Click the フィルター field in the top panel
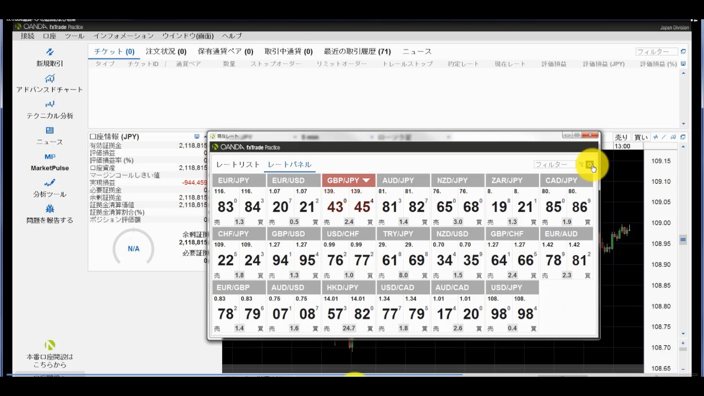704x396 pixels. pyautogui.click(x=657, y=52)
